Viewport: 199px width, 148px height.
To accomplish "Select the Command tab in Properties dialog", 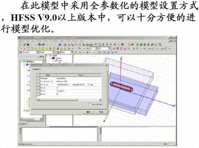I will pyautogui.click(x=36, y=69).
